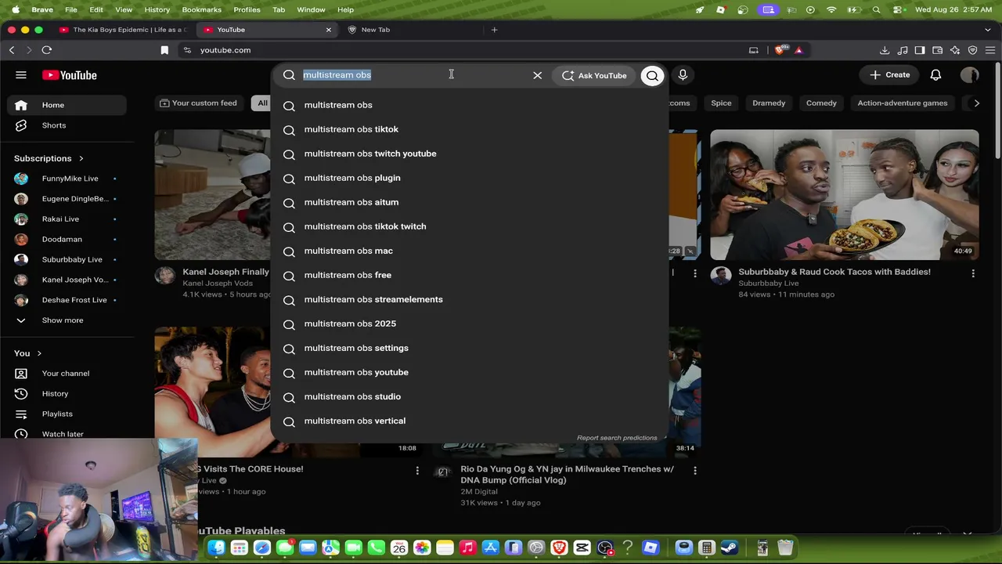The height and width of the screenshot is (564, 1002).
Task: Open macOS Control Center in menu bar
Action: click(x=898, y=9)
